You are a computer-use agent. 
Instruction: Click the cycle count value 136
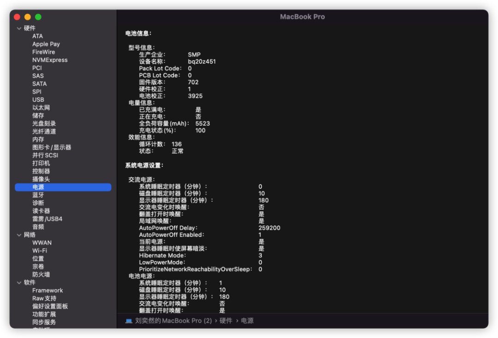[x=177, y=144]
